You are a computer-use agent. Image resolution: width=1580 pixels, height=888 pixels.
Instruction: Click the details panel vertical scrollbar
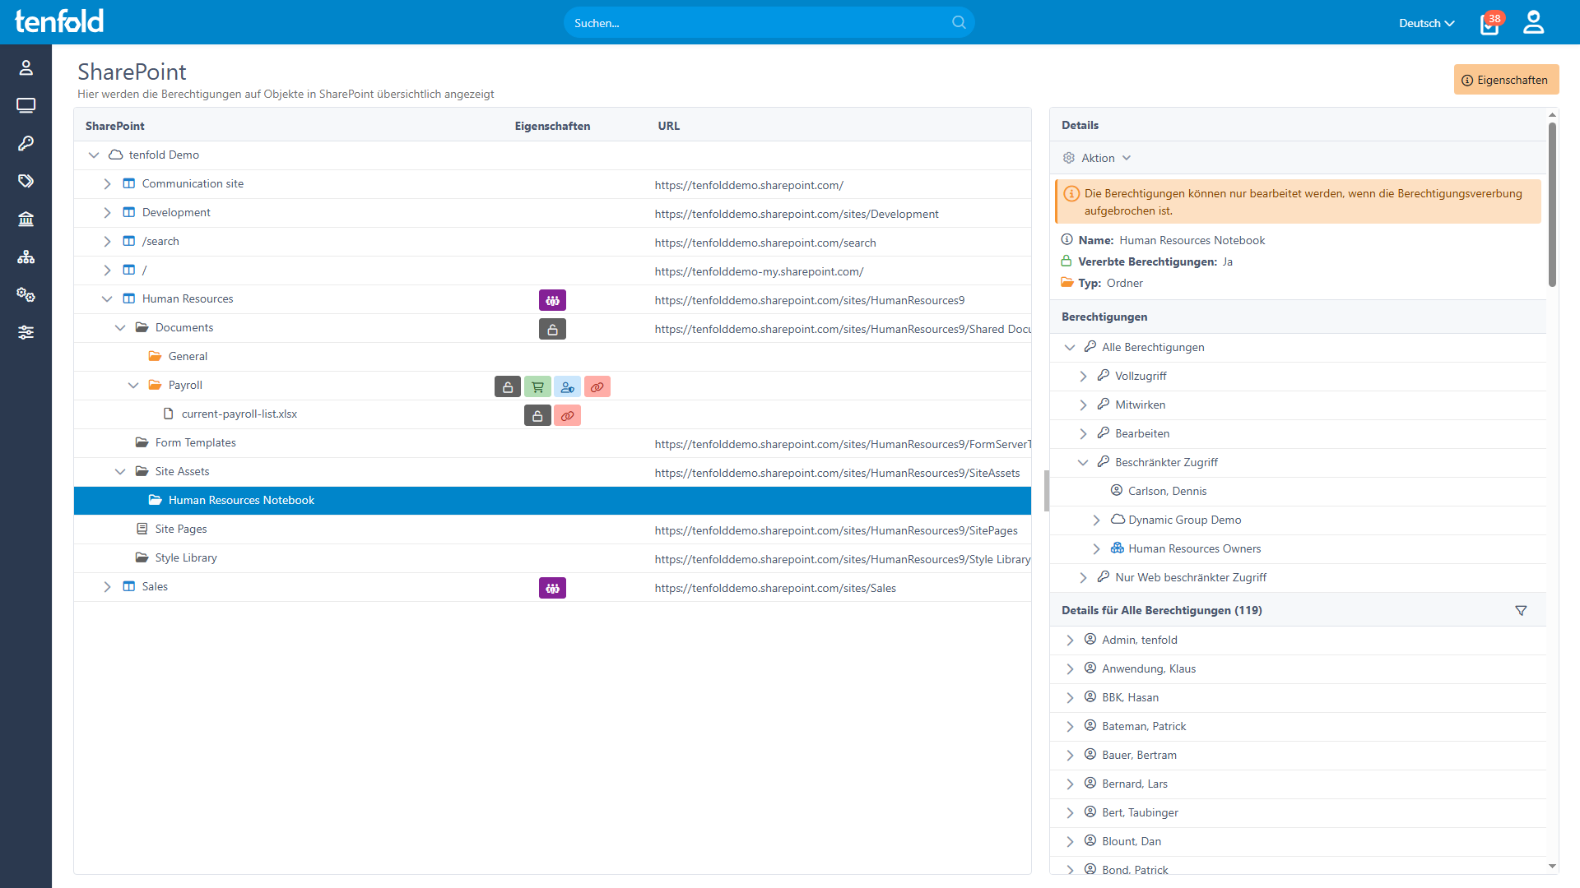(x=1552, y=206)
